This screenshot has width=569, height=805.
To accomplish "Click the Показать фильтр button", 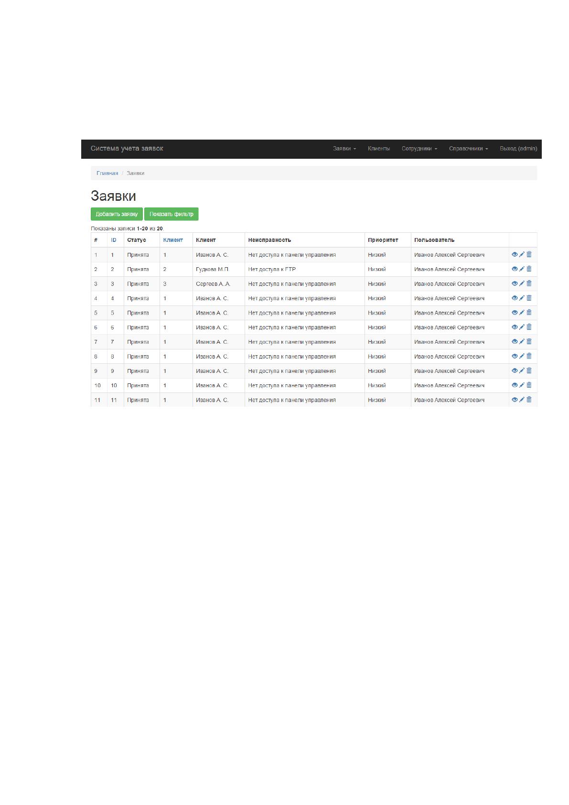I will pos(171,214).
